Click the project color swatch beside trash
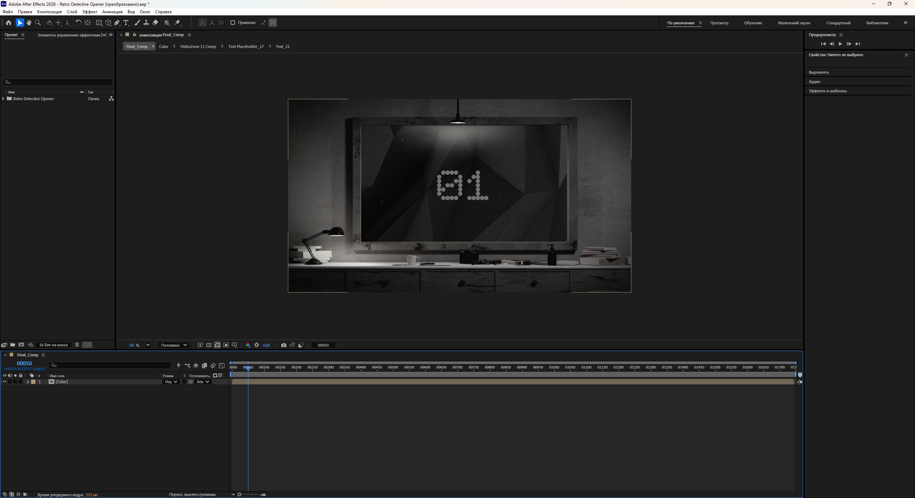This screenshot has width=915, height=498. click(87, 345)
